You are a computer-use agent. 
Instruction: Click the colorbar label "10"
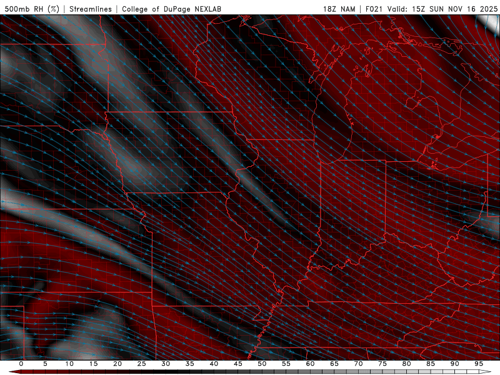coord(69,364)
